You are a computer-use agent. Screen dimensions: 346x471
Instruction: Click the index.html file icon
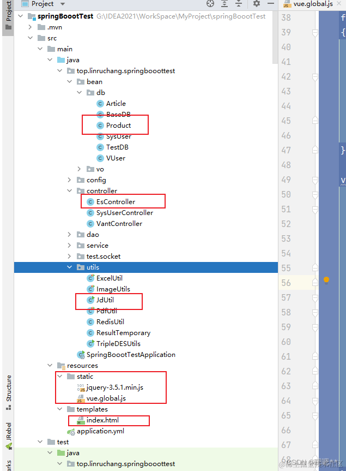[81, 420]
